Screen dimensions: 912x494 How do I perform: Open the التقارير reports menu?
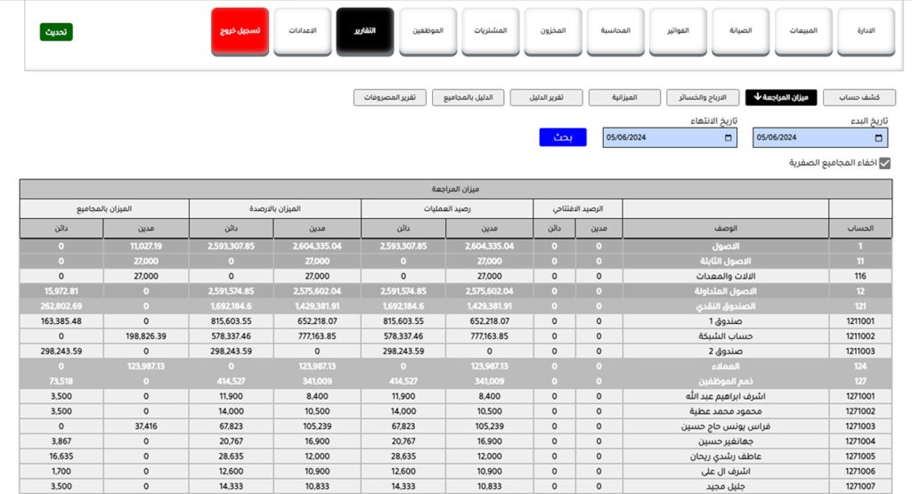(x=364, y=31)
